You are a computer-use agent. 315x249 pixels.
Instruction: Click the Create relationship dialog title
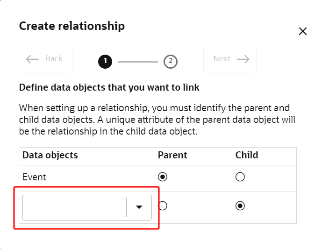(x=72, y=26)
